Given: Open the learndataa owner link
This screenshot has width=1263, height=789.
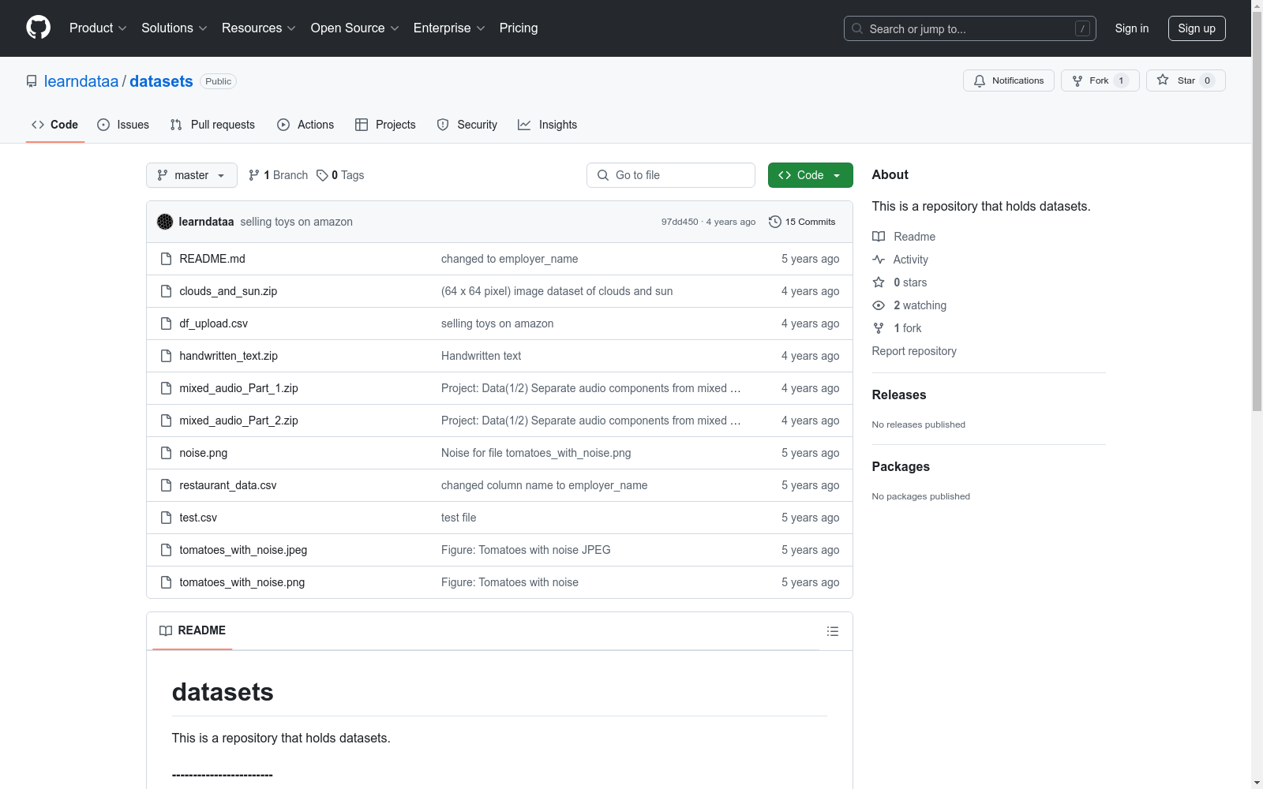Looking at the screenshot, I should (x=81, y=81).
